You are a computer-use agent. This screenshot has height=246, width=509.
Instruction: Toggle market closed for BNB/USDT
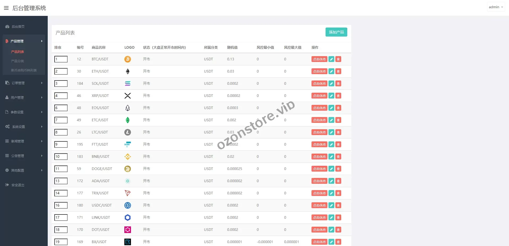[319, 157]
